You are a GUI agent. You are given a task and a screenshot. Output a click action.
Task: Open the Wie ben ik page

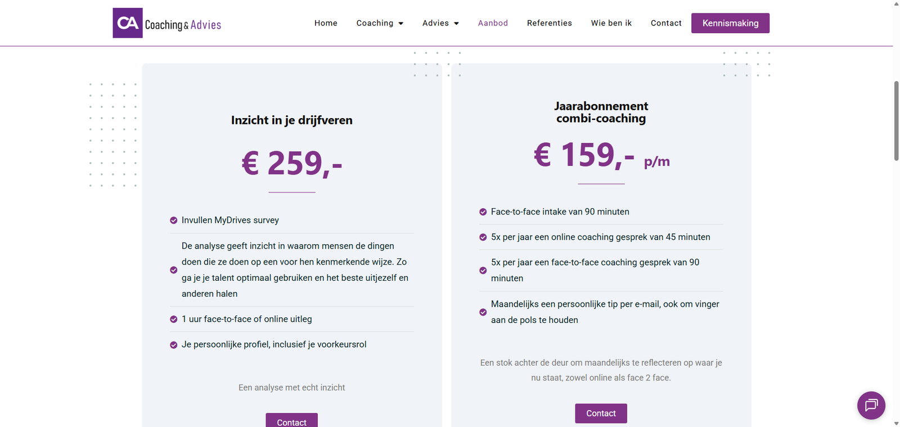tap(611, 23)
